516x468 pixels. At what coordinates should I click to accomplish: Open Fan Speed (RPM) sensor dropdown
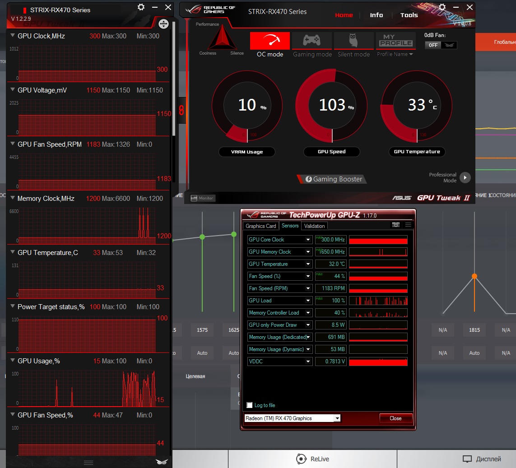(x=308, y=288)
